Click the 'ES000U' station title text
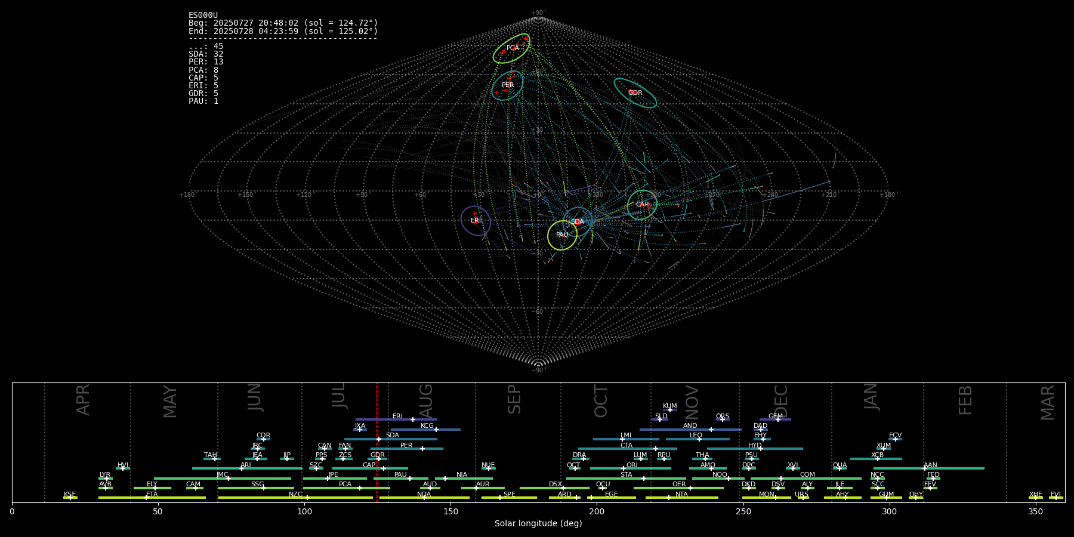 (203, 16)
